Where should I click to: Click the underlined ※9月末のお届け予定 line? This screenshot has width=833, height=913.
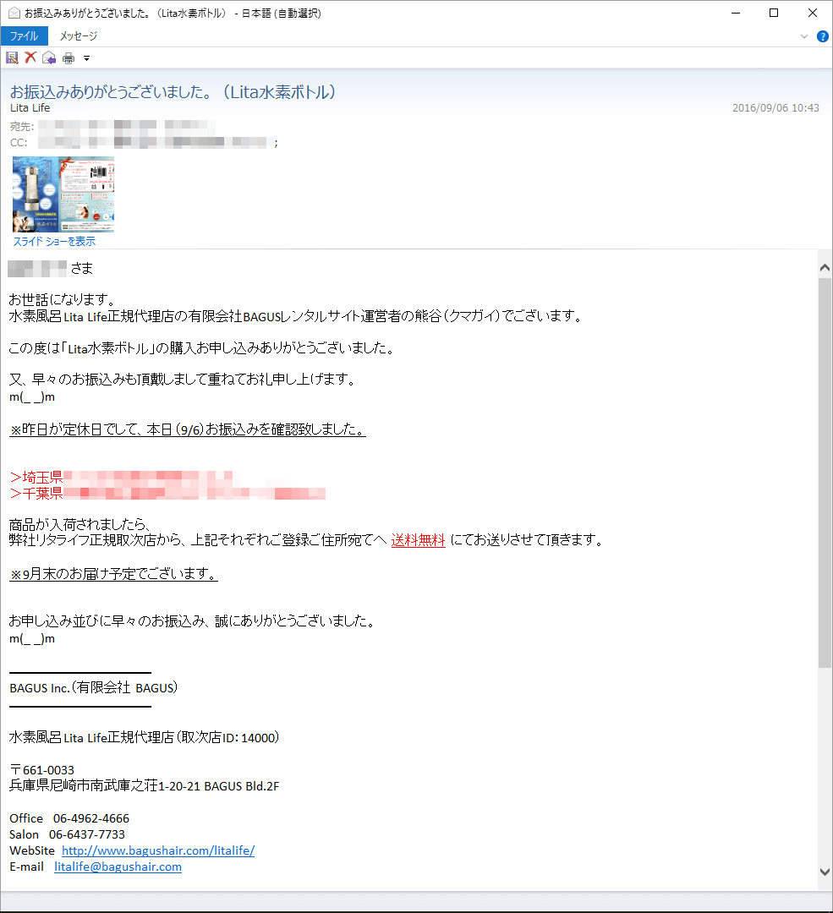pos(113,574)
